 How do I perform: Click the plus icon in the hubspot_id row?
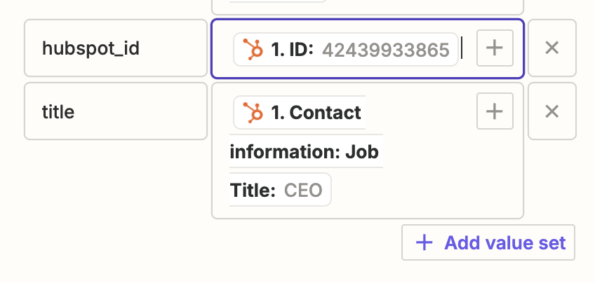pyautogui.click(x=495, y=48)
